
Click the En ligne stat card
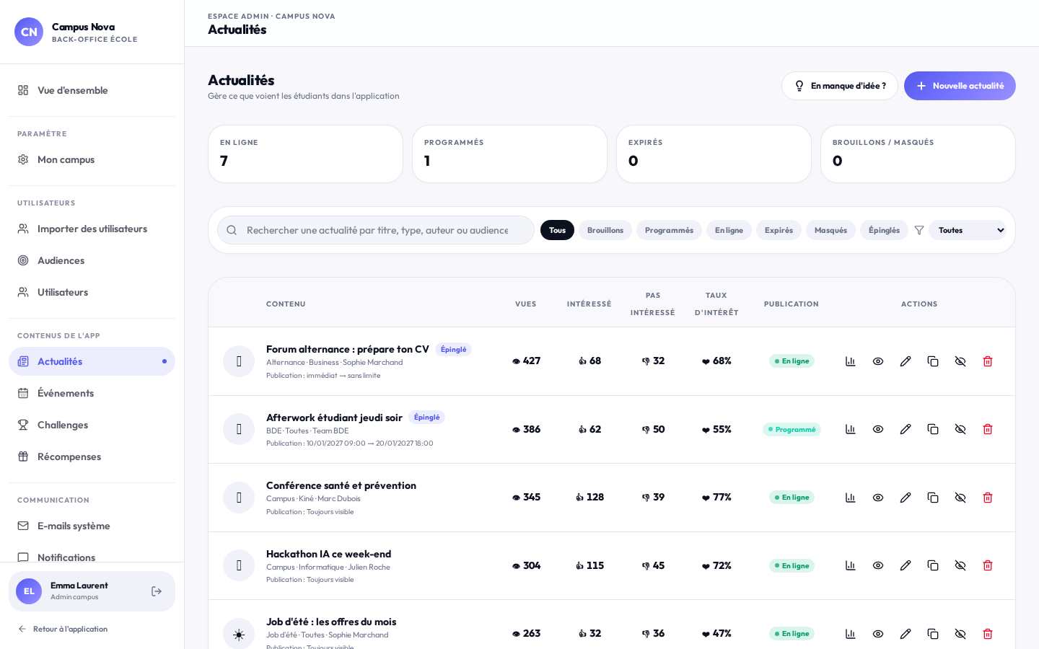[x=305, y=154]
